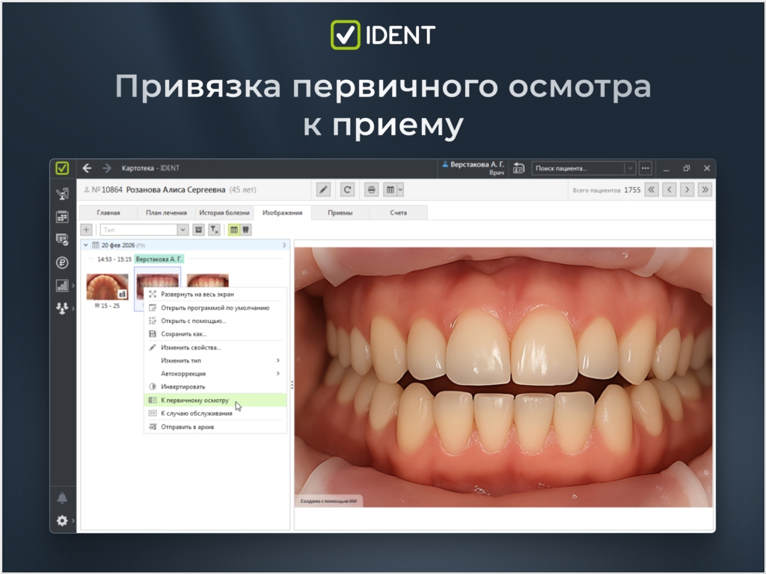Image resolution: width=766 pixels, height=574 pixels.
Task: Click the printer icon
Action: [371, 190]
